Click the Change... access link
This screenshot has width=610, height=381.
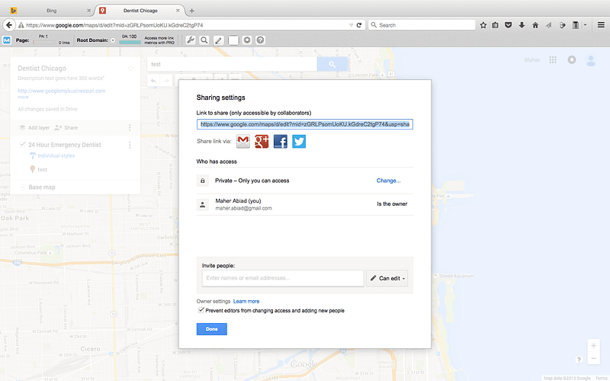(x=388, y=181)
